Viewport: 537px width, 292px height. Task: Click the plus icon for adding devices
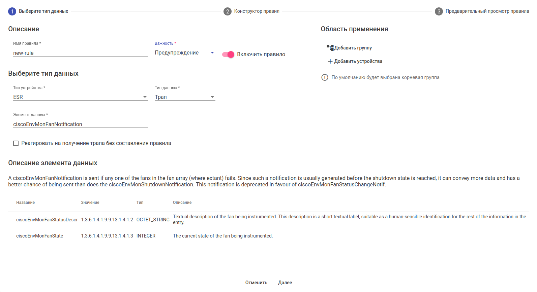(x=330, y=61)
